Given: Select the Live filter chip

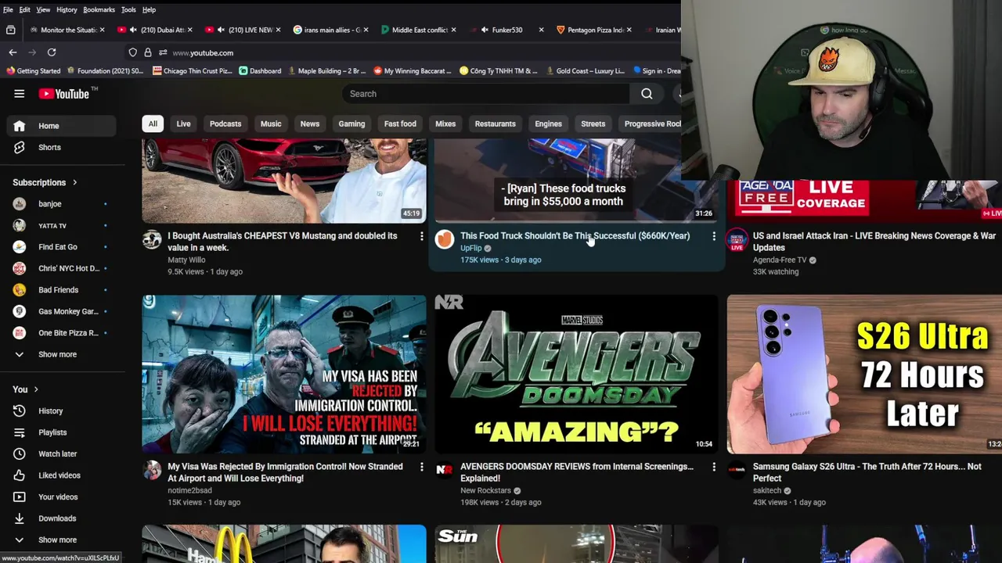Looking at the screenshot, I should (183, 124).
